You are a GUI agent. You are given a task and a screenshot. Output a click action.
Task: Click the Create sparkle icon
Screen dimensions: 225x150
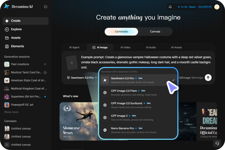(7, 21)
